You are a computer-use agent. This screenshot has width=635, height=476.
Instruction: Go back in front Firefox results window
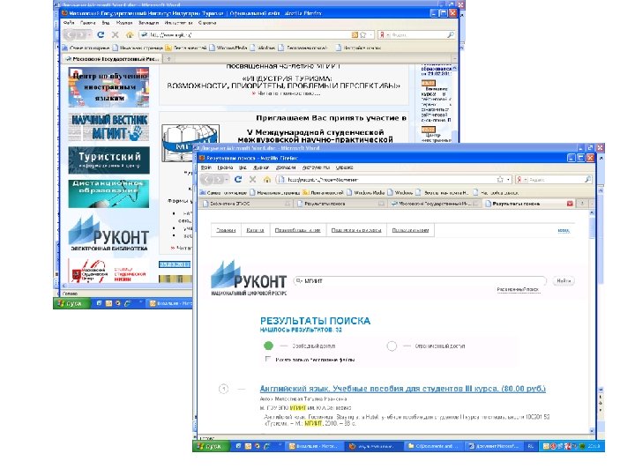pyautogui.click(x=207, y=179)
